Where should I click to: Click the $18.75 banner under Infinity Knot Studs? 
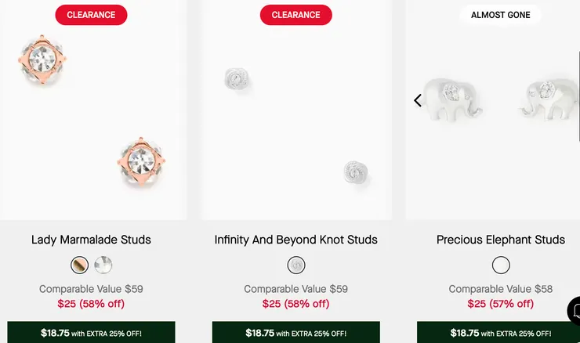[x=296, y=333]
